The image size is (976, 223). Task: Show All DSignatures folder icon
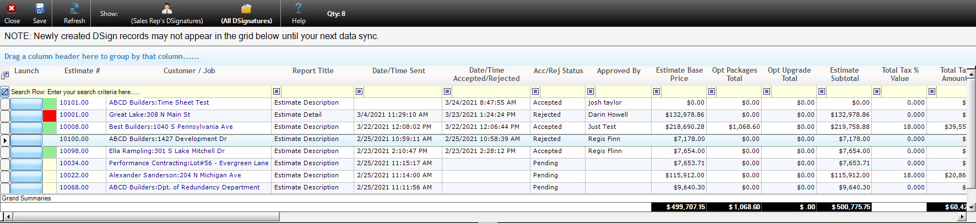(246, 9)
